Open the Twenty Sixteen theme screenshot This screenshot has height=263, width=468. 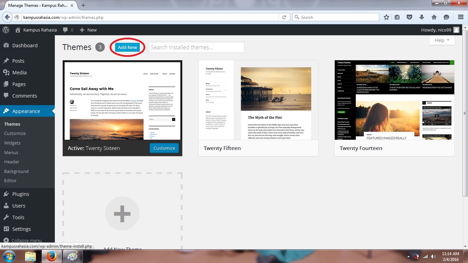point(122,101)
